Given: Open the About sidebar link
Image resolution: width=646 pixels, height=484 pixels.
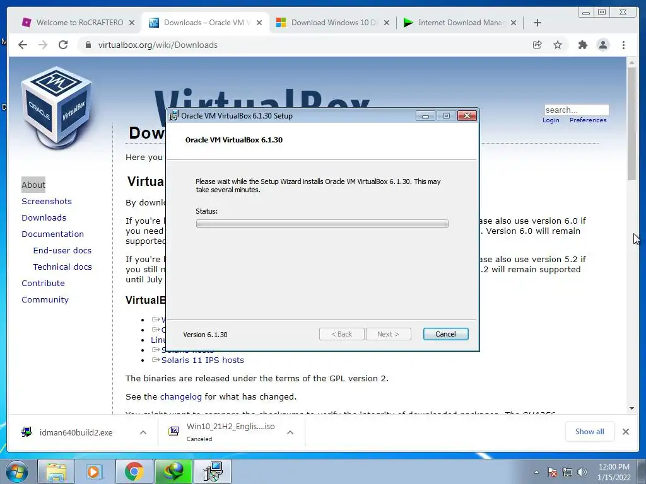Looking at the screenshot, I should tap(33, 185).
